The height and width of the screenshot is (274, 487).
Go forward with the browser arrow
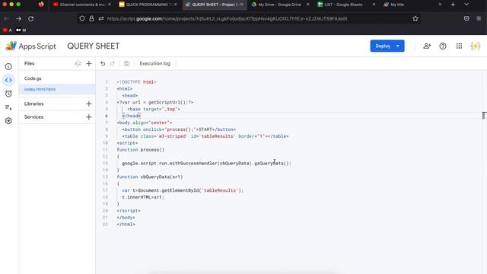[x=18, y=18]
